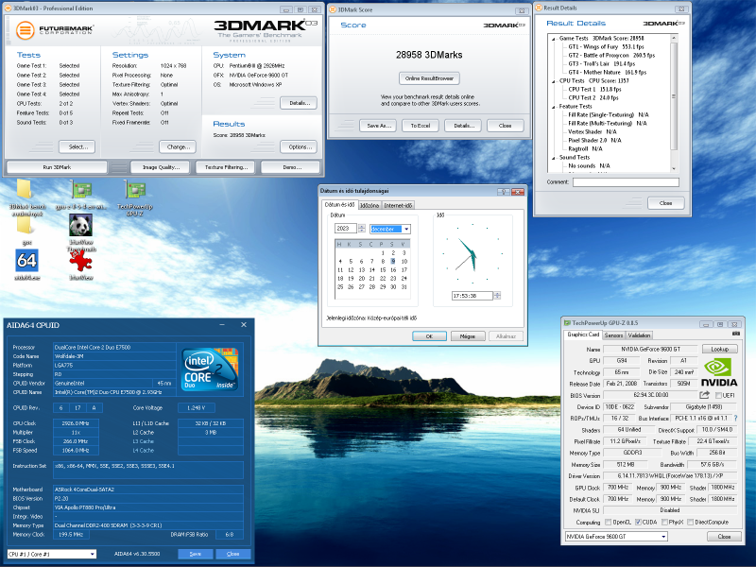Click the Futuremark orange logo
The image size is (756, 567).
click(x=26, y=30)
